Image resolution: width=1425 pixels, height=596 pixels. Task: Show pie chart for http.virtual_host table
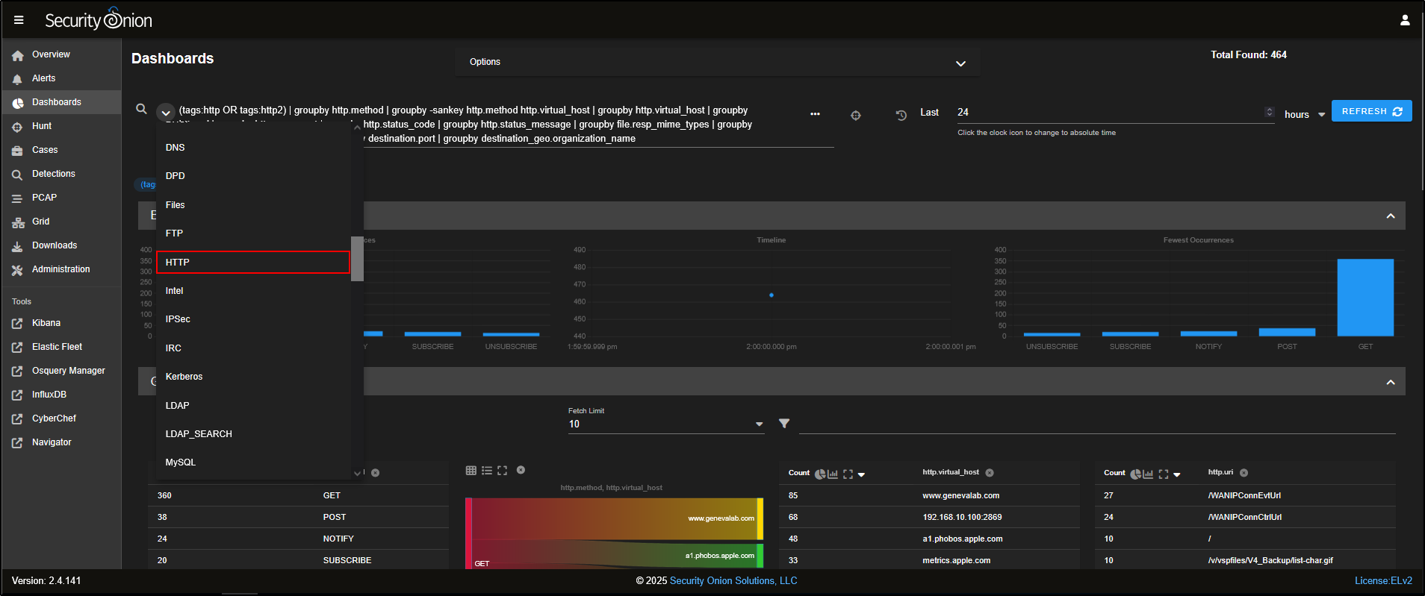[x=820, y=474]
